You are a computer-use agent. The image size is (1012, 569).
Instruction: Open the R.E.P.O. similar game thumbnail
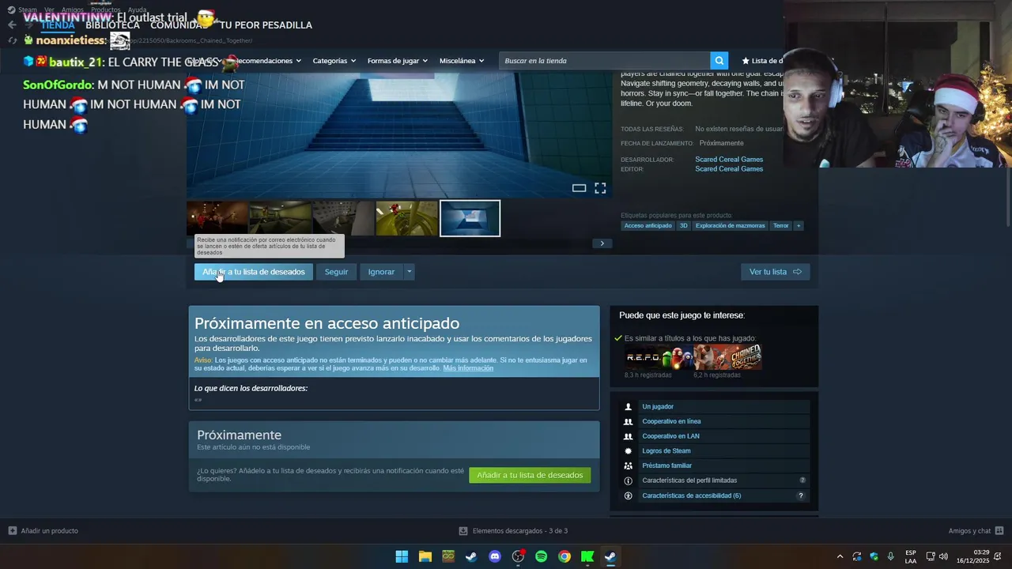pyautogui.click(x=658, y=357)
